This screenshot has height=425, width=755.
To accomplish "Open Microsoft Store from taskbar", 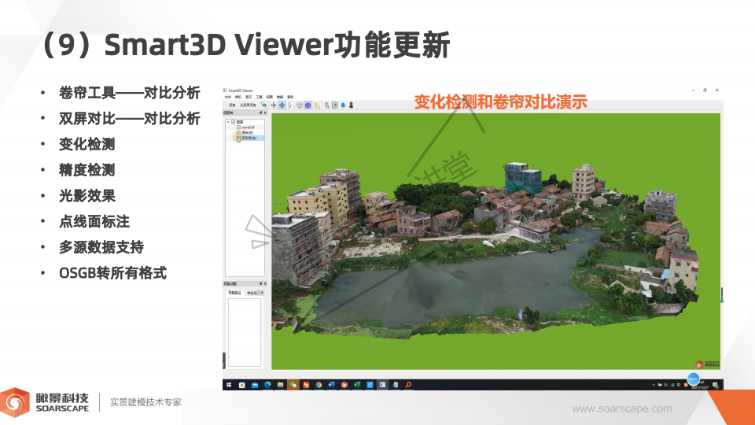I will click(x=242, y=385).
